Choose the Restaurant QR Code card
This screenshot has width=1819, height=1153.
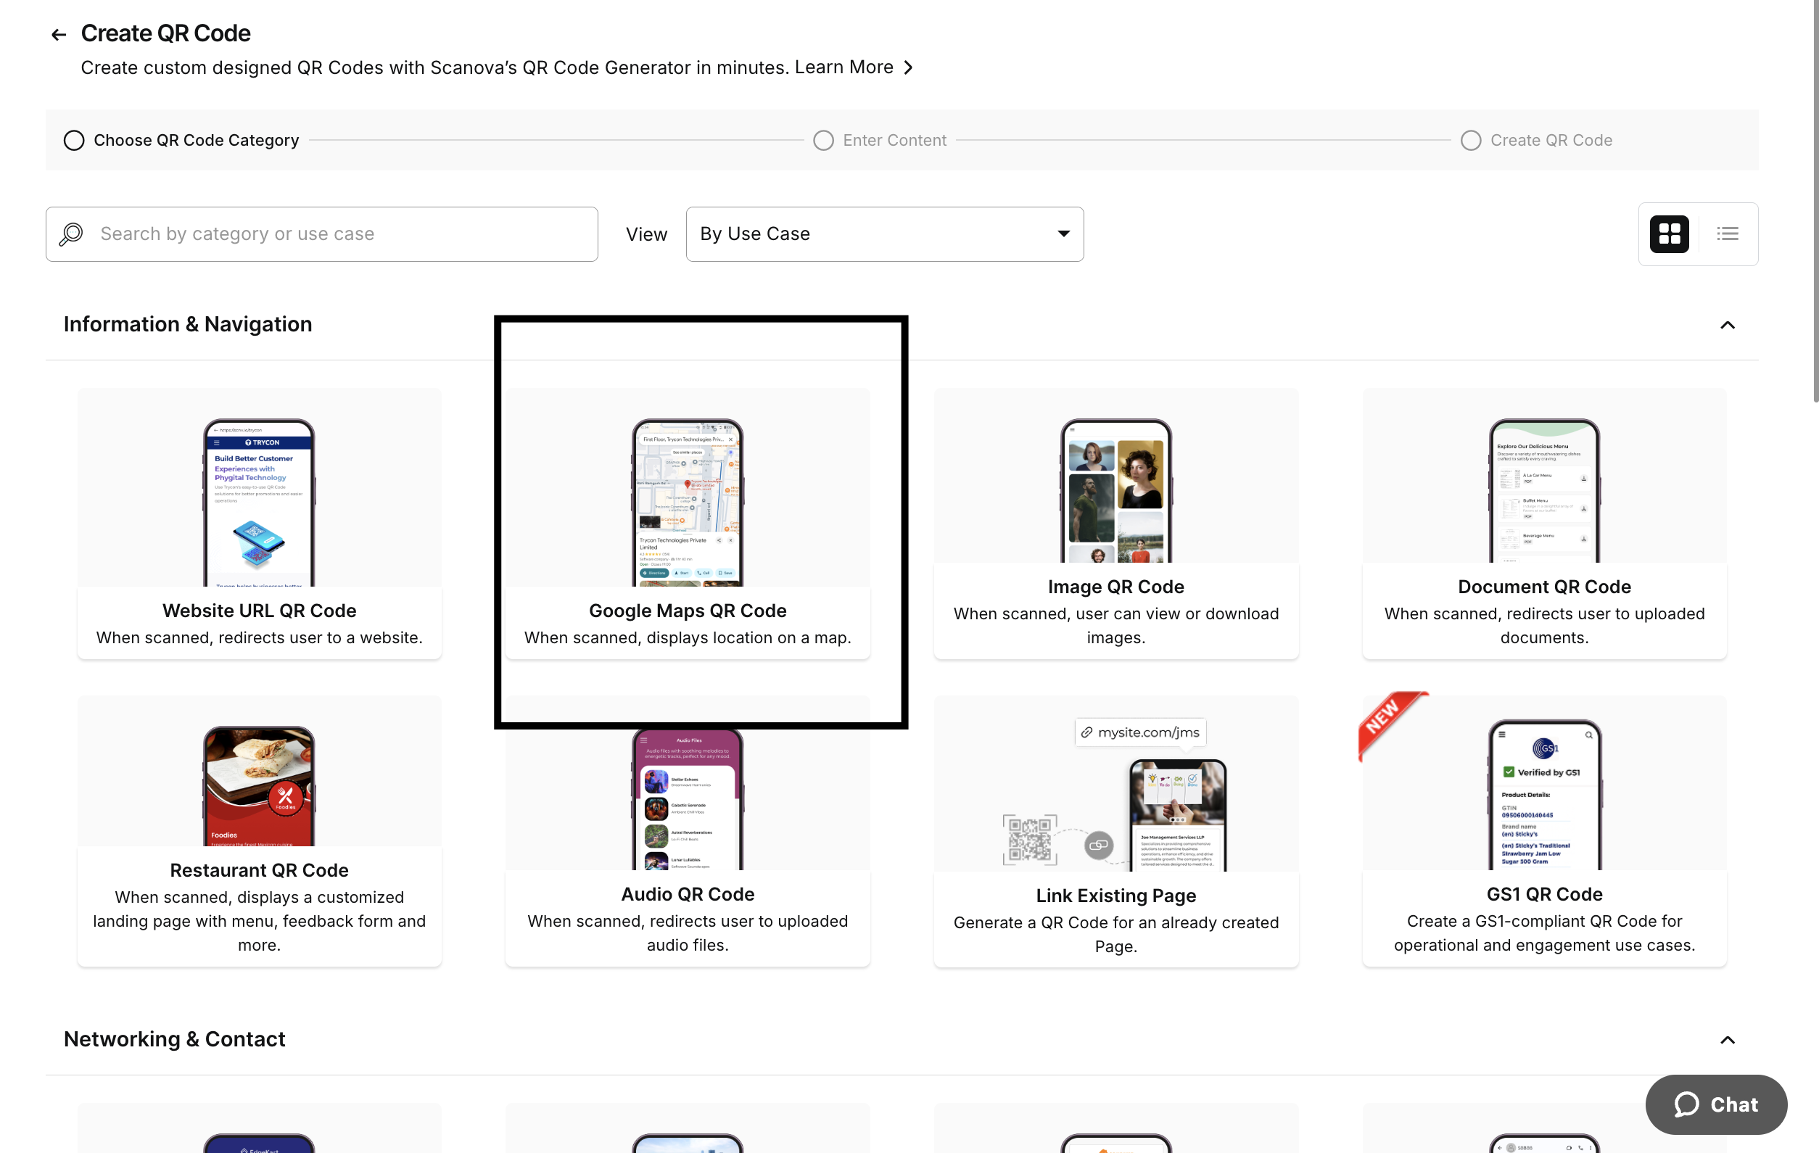pyautogui.click(x=259, y=830)
